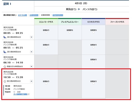Click the ビジネスクラス column header
Viewport: 134px width, 102px height.
94,22
